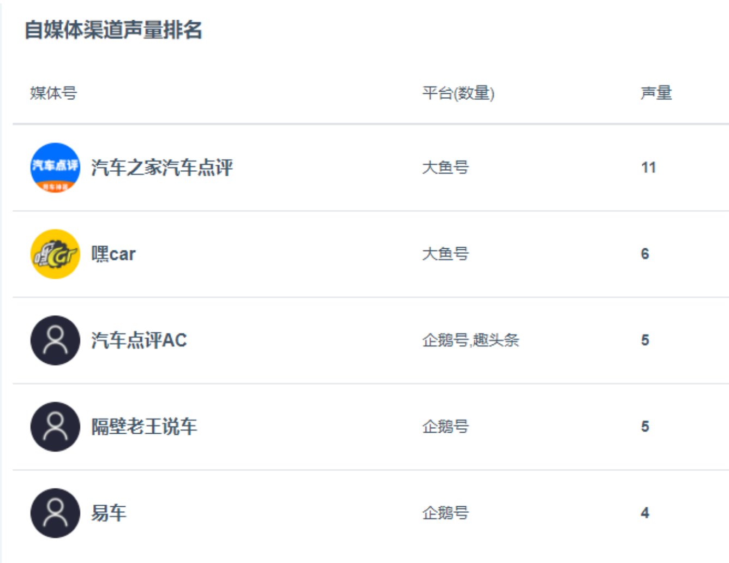Click the 汽车点评AC default avatar icon

(55, 340)
